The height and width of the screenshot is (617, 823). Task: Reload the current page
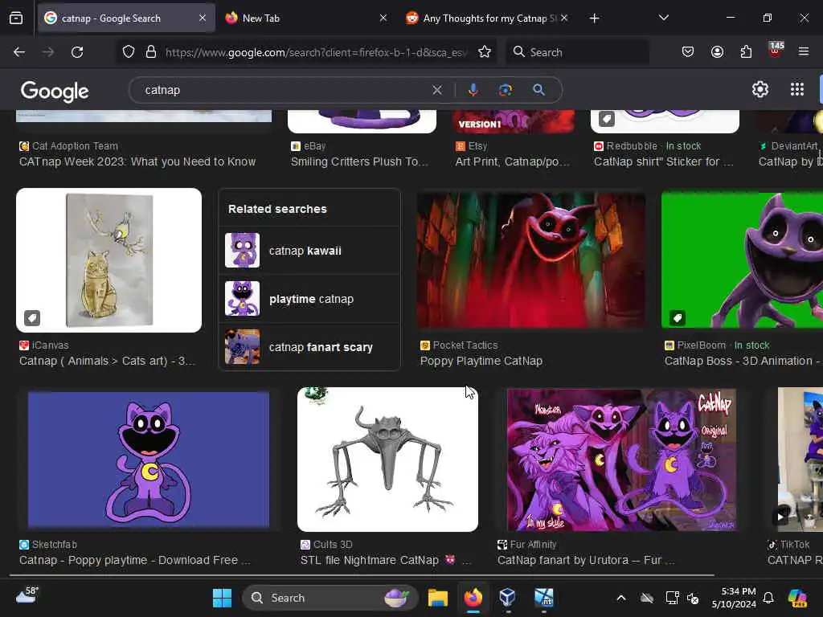[77, 52]
